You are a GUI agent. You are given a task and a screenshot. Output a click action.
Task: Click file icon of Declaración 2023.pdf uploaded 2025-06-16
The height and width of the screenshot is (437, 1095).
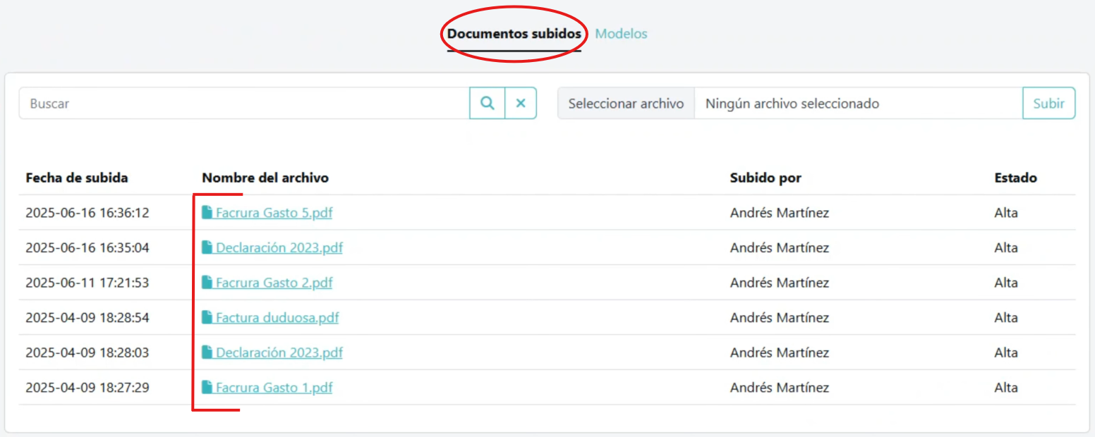207,247
